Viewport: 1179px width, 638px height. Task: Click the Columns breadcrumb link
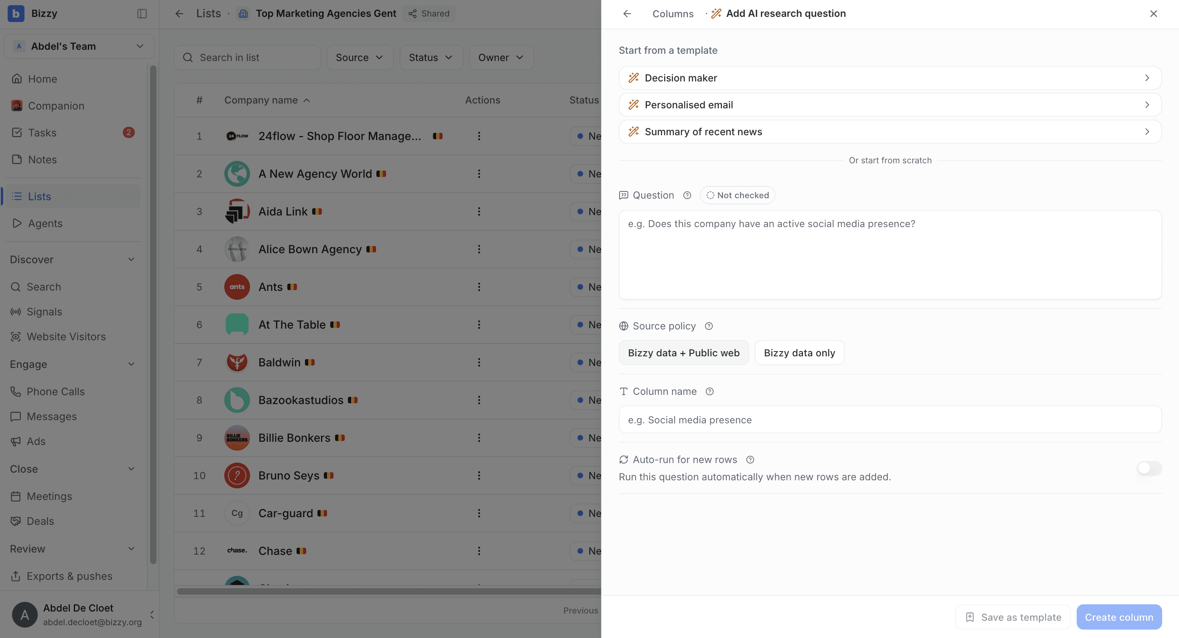[x=673, y=14]
